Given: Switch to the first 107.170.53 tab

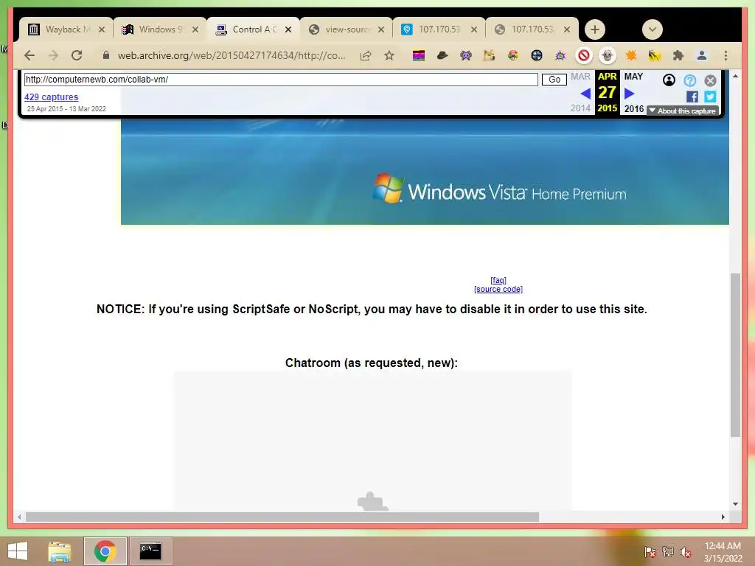Looking at the screenshot, I should pos(439,29).
